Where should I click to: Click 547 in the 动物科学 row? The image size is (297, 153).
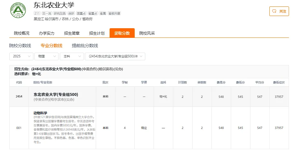(260, 128)
